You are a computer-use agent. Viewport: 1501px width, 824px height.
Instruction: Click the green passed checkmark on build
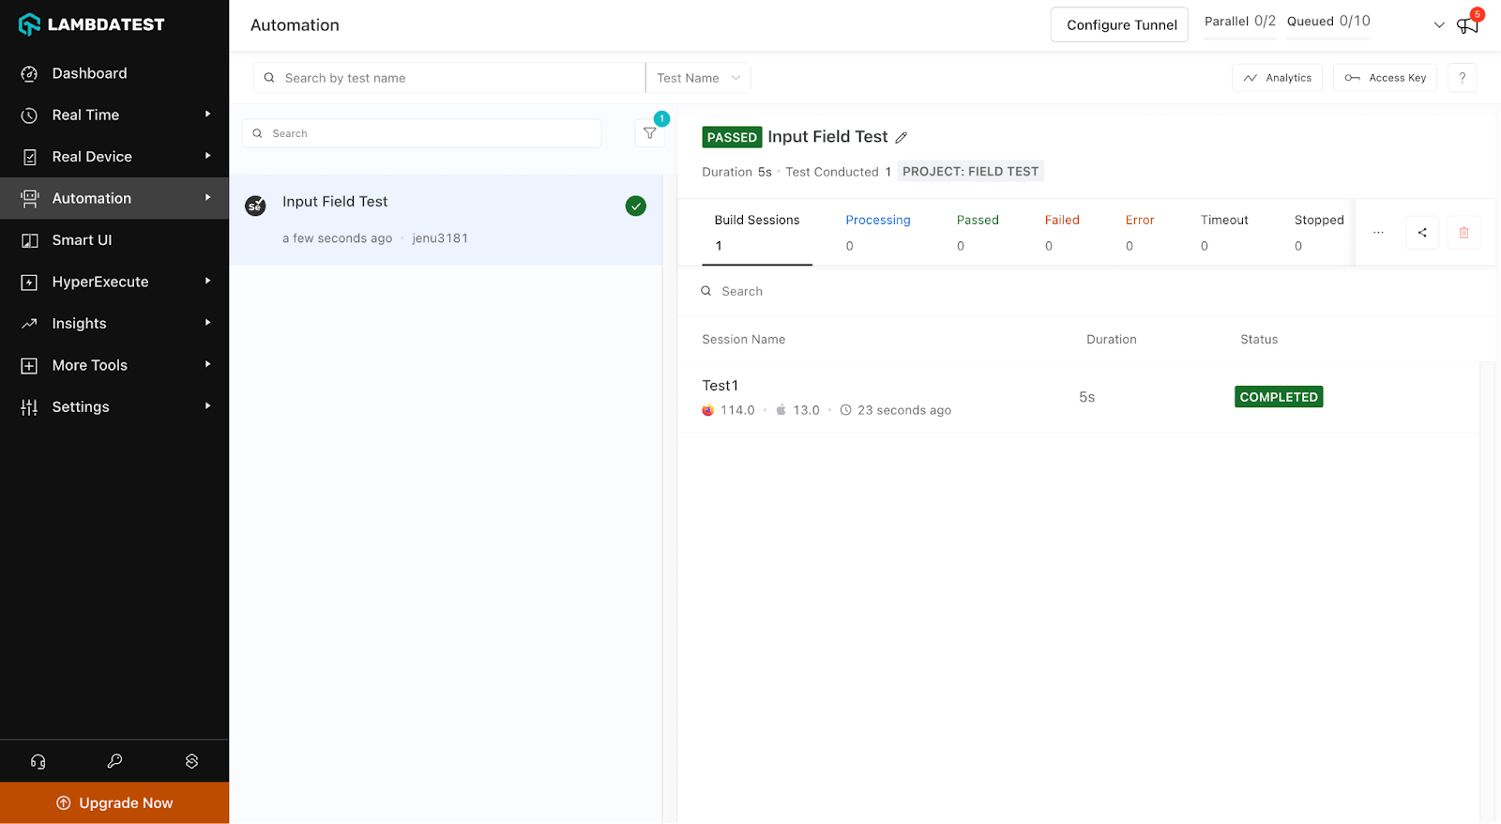click(x=636, y=206)
